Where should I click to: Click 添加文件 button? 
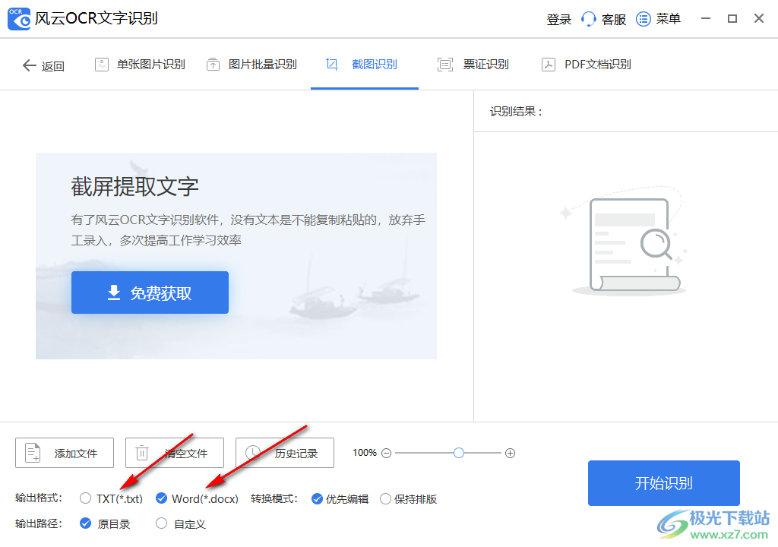pyautogui.click(x=65, y=453)
